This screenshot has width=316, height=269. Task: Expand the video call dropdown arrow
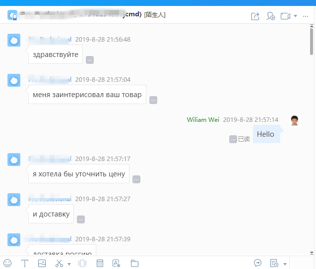pos(295,16)
